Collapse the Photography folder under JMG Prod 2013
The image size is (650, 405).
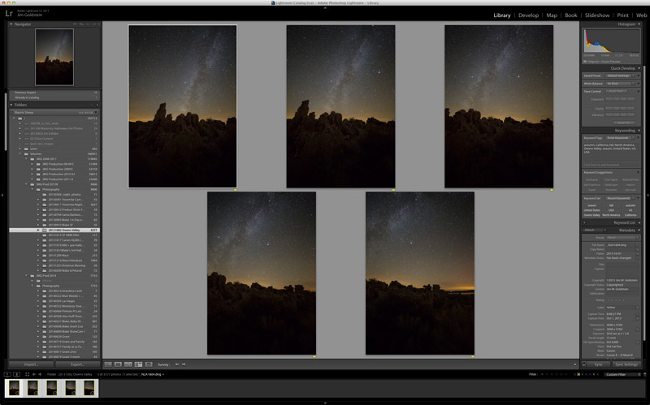tap(32, 189)
